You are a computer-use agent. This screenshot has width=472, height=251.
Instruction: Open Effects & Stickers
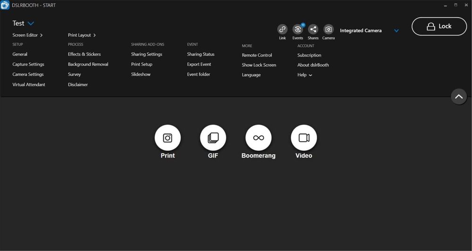pos(84,54)
